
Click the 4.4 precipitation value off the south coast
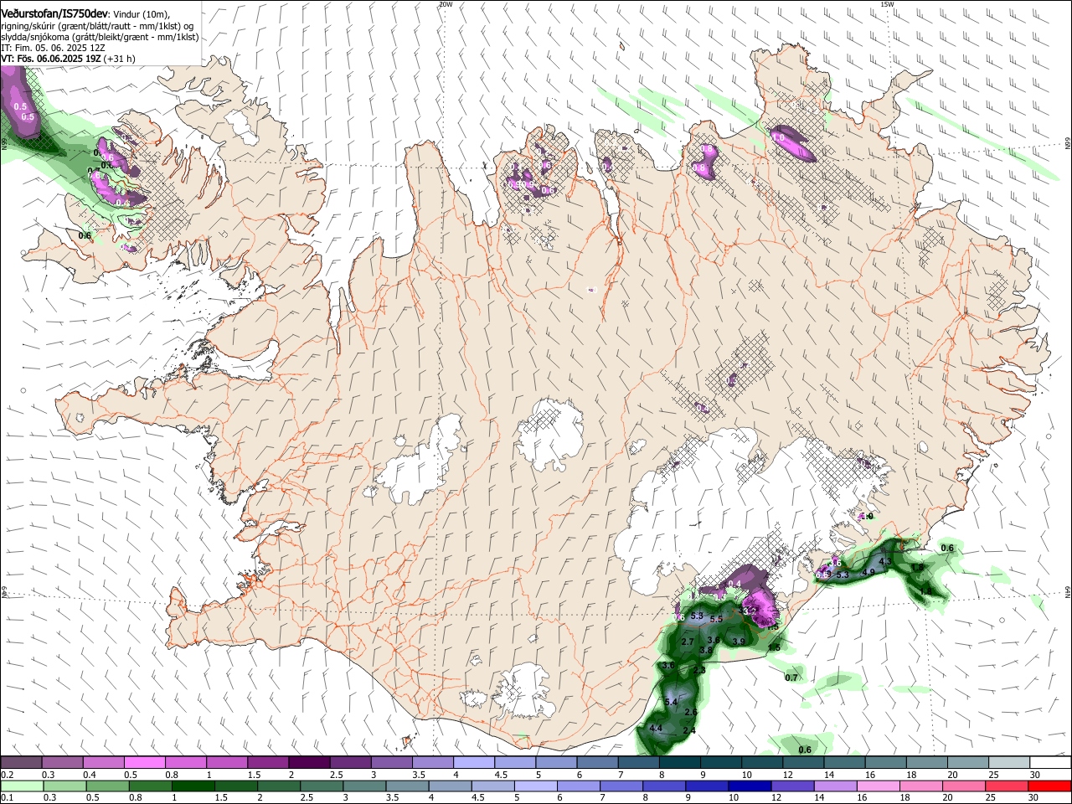click(x=656, y=728)
